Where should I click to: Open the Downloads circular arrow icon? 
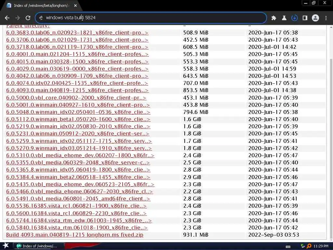coord(294,18)
